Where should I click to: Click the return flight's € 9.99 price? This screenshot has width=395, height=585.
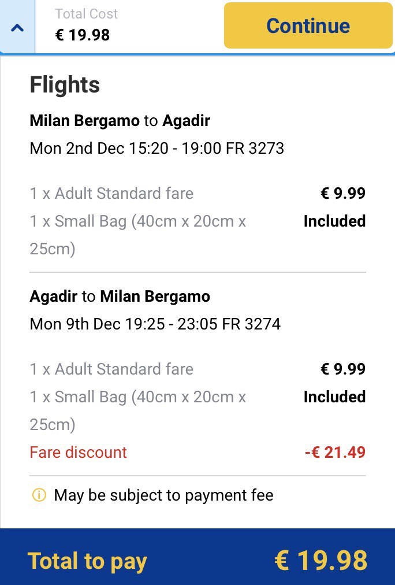click(343, 369)
